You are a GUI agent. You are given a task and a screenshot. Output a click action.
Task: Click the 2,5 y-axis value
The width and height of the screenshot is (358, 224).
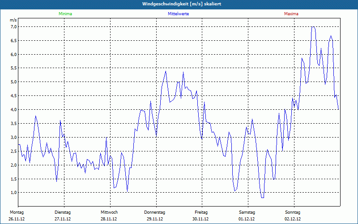pos(13,151)
